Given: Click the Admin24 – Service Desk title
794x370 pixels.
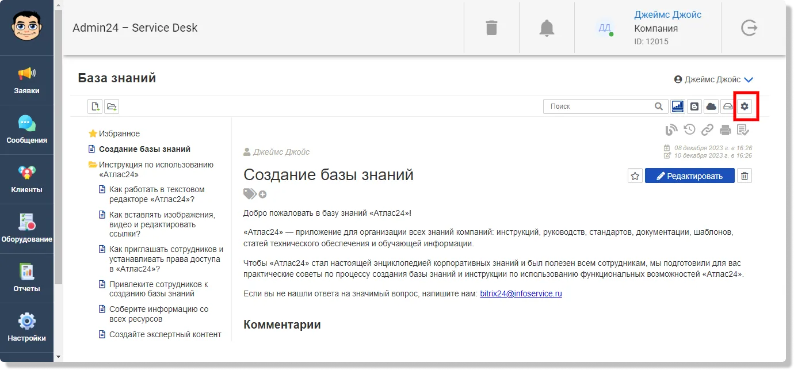Looking at the screenshot, I should (x=135, y=28).
